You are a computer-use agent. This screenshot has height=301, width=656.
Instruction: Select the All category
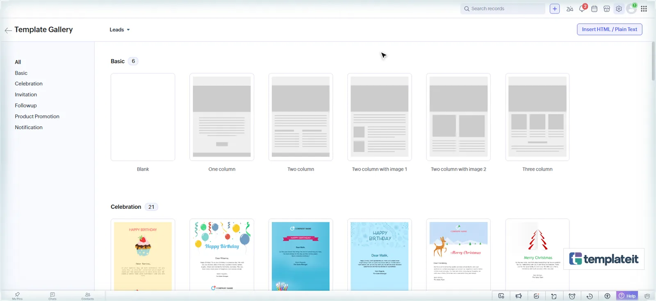[x=18, y=62]
